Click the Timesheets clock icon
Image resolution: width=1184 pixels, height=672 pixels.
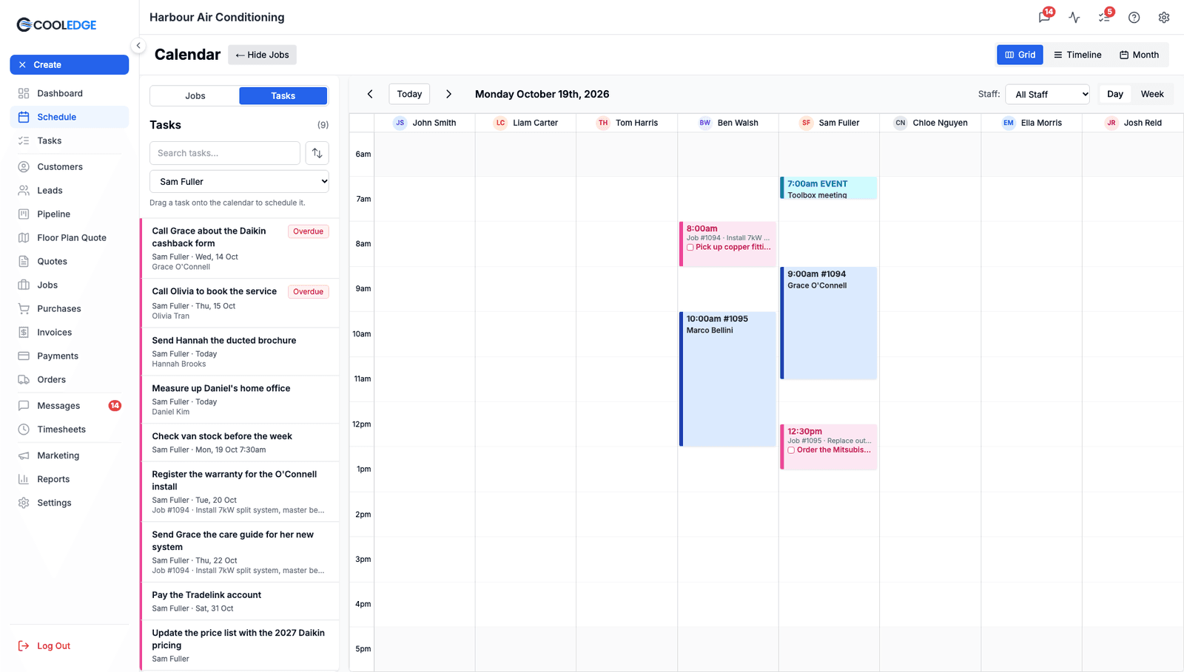[24, 429]
